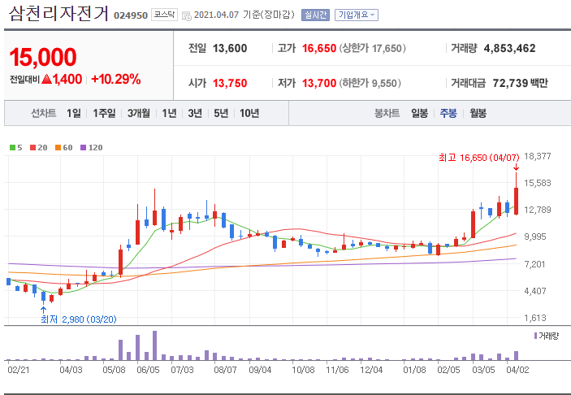The image size is (571, 395).
Task: Click the orange 60 moving average swatch
Action: tap(58, 148)
